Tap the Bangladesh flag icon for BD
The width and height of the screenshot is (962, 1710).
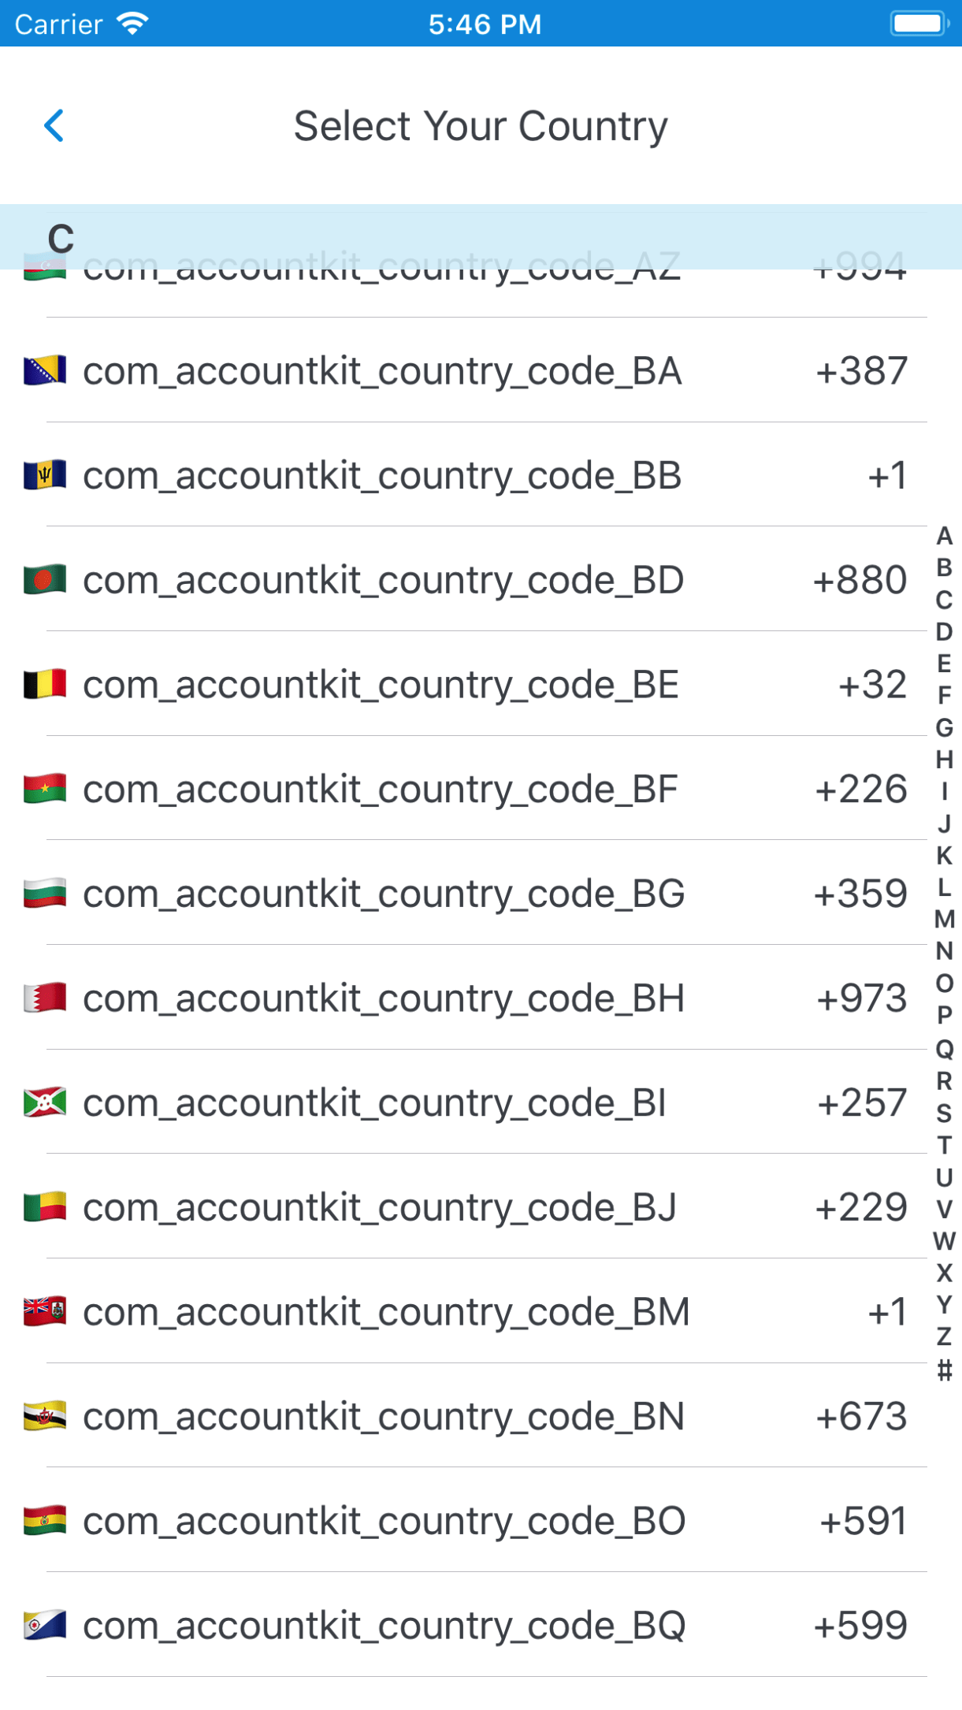[45, 581]
